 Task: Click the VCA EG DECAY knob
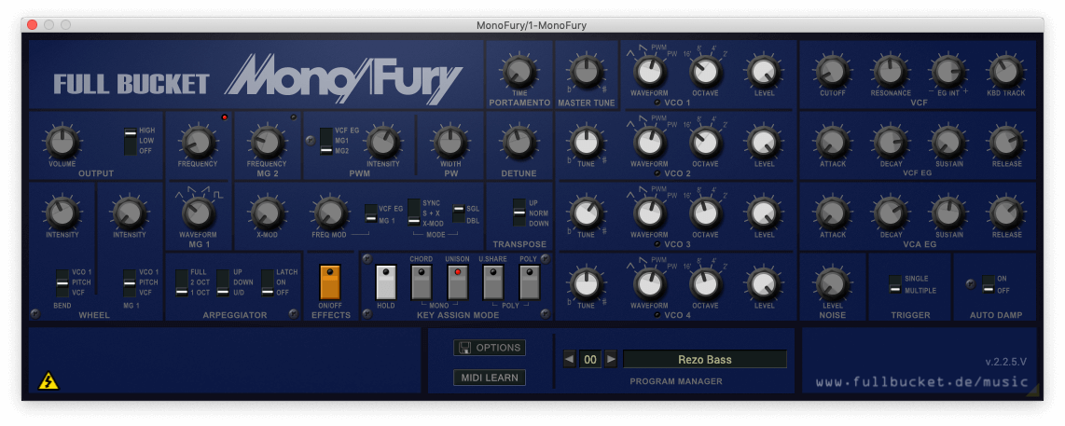[x=891, y=213]
